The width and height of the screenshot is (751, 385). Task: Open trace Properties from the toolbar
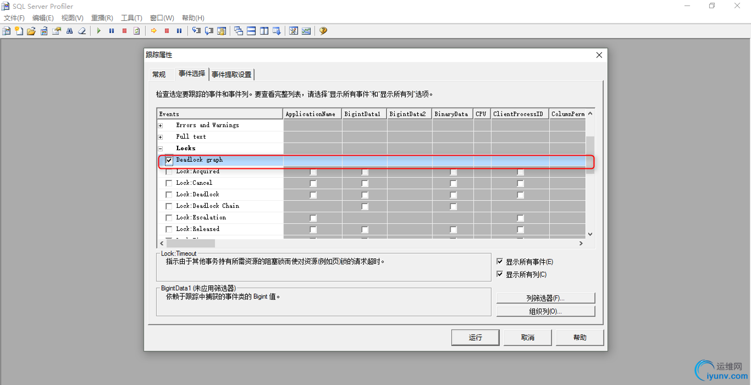[x=56, y=31]
